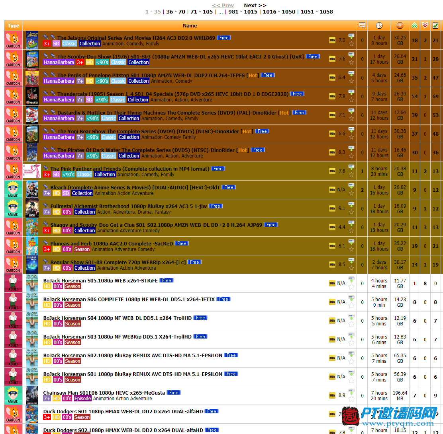
Task: Bookmark The Yogi Bear Show with the star
Action: pyautogui.click(x=351, y=137)
